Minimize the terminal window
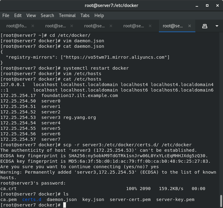Screen dimensions: 223x208 (197, 6)
